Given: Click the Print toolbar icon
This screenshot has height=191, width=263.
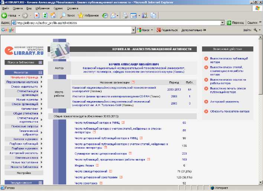Looking at the screenshot, I should point(125,16).
